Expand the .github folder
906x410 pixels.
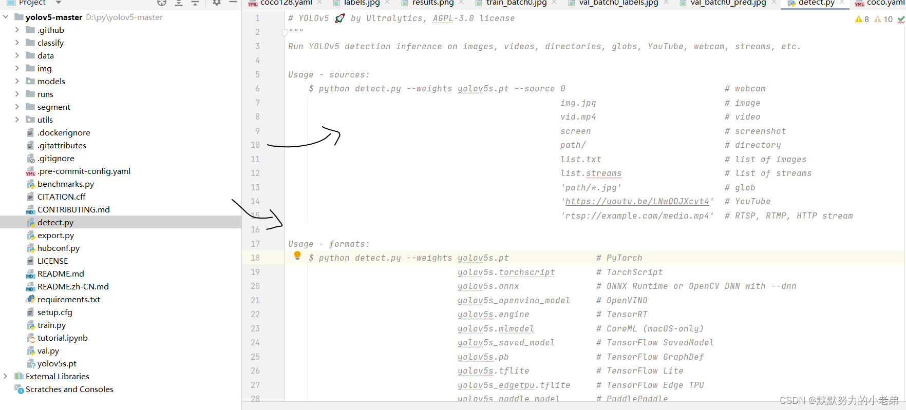click(17, 30)
